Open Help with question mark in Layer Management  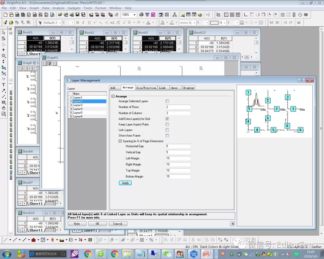click(x=301, y=80)
